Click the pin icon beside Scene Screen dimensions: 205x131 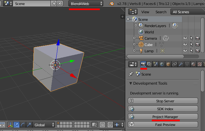coord(131,74)
